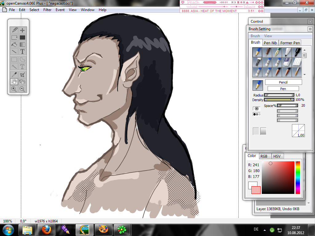Viewport: 315px width, 236px height.
Task: Open the pressure curve graph
Action: [x=298, y=130]
